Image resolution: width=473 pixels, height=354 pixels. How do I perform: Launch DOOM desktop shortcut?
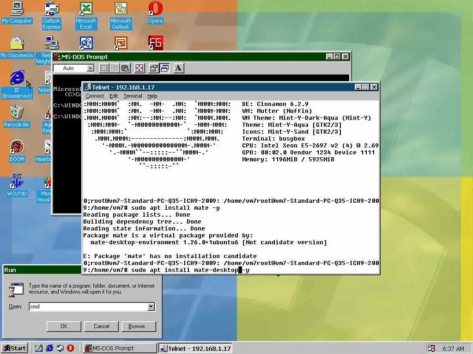[17, 151]
